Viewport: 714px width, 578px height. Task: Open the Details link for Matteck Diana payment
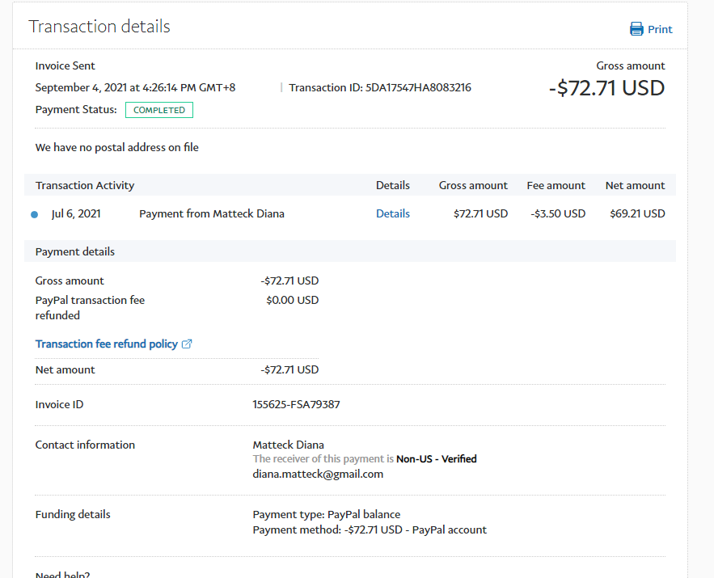393,213
